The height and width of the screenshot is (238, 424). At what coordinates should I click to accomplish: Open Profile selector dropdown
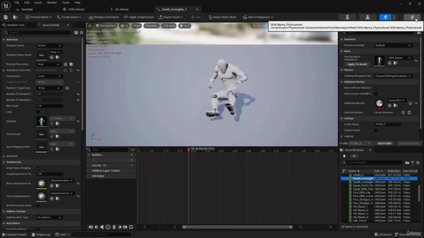pyautogui.click(x=360, y=143)
